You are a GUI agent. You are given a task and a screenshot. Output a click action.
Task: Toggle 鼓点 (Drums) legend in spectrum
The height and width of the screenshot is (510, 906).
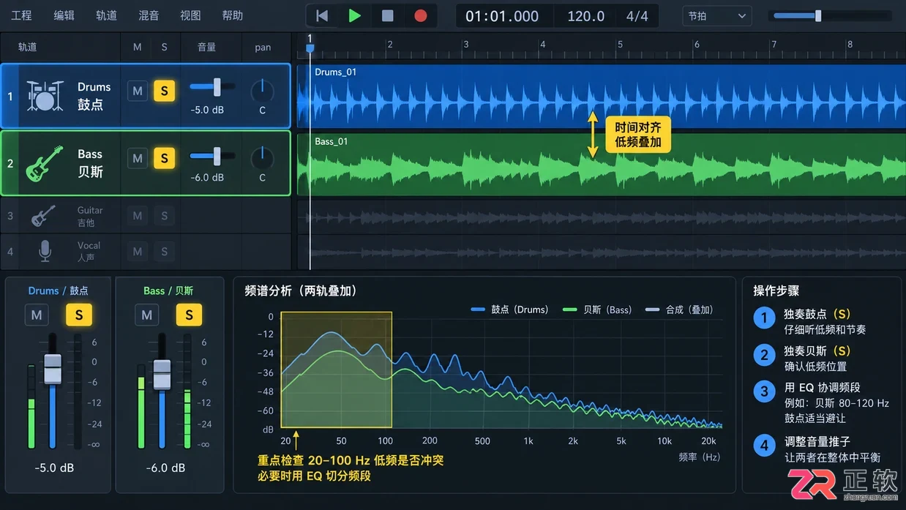(510, 310)
